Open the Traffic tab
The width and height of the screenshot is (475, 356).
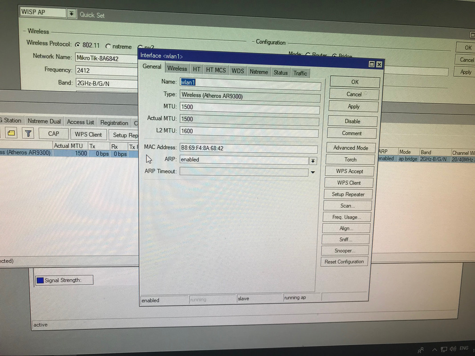[x=300, y=73]
